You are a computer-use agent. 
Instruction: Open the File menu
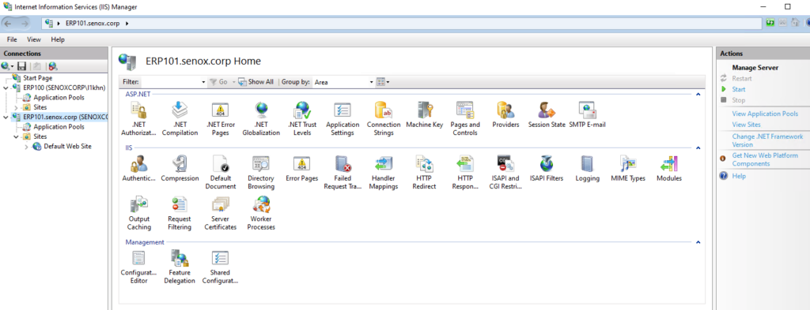[12, 39]
